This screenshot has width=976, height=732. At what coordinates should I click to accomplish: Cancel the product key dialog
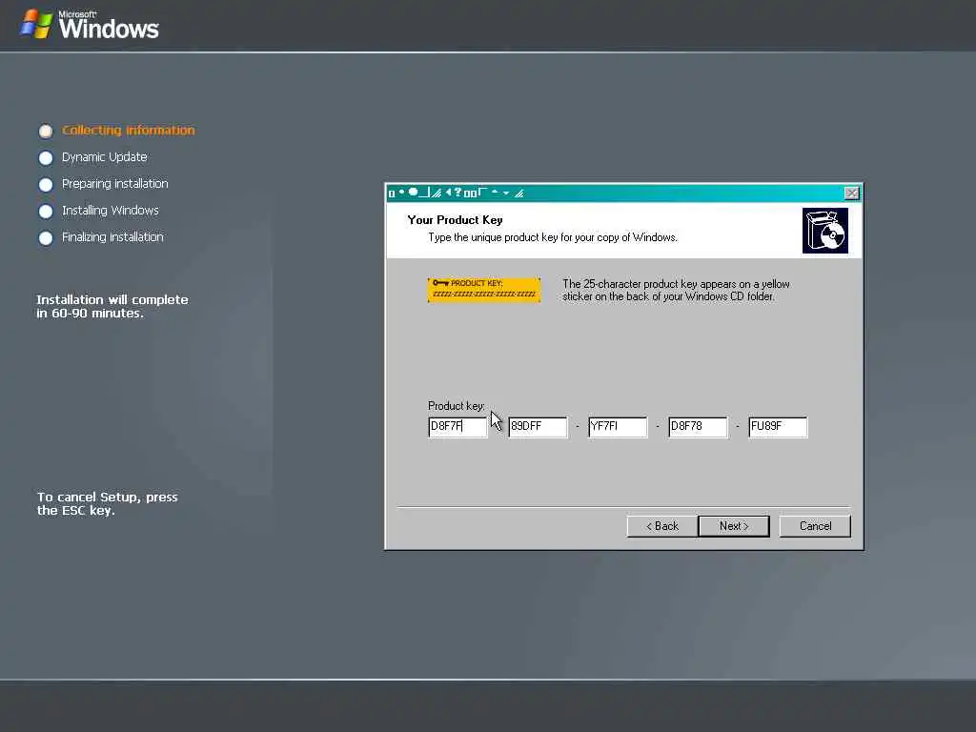[815, 526]
